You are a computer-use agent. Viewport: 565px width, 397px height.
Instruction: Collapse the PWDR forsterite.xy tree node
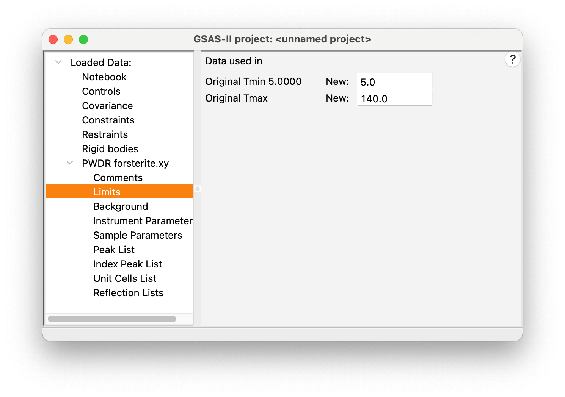tap(70, 163)
